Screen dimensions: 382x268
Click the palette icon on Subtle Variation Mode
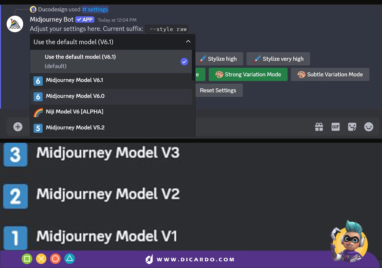301,74
